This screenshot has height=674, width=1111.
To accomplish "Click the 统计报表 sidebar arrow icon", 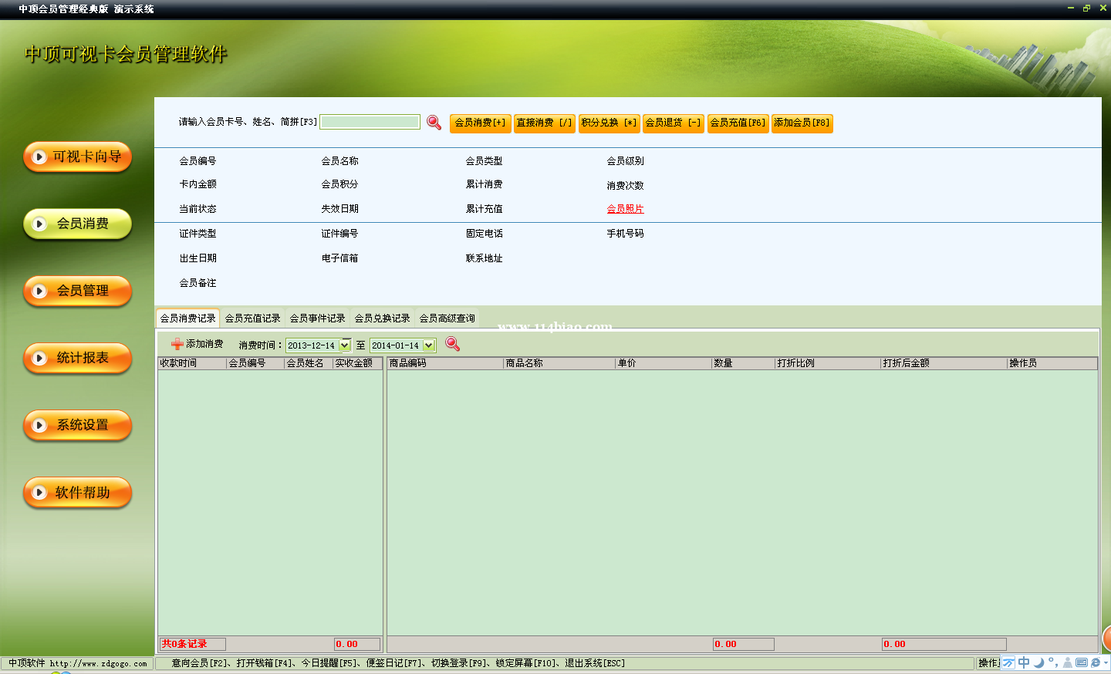I will (39, 358).
